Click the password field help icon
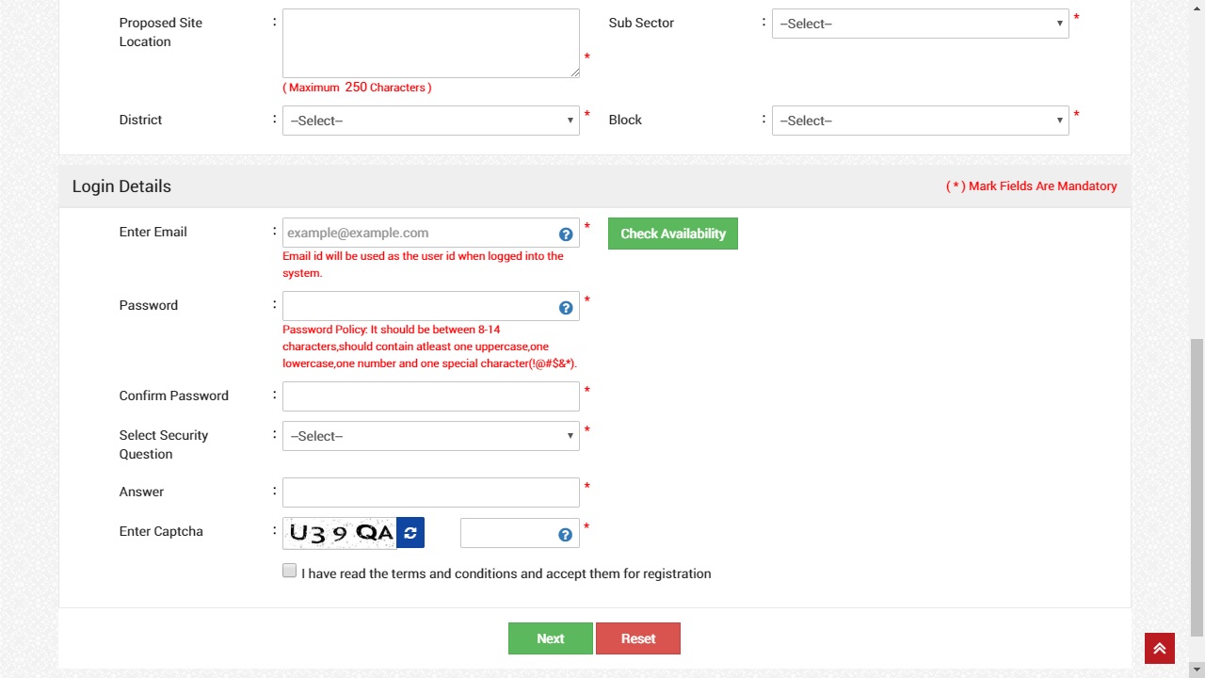The image size is (1205, 678). coord(566,308)
